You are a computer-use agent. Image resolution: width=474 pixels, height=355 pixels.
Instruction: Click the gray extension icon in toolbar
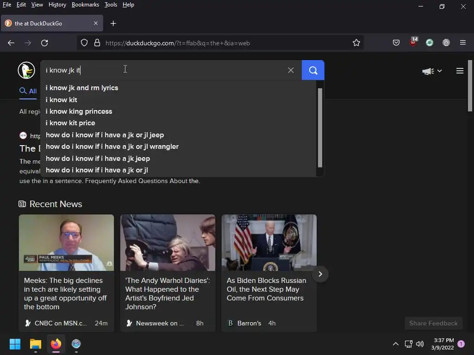pyautogui.click(x=446, y=43)
